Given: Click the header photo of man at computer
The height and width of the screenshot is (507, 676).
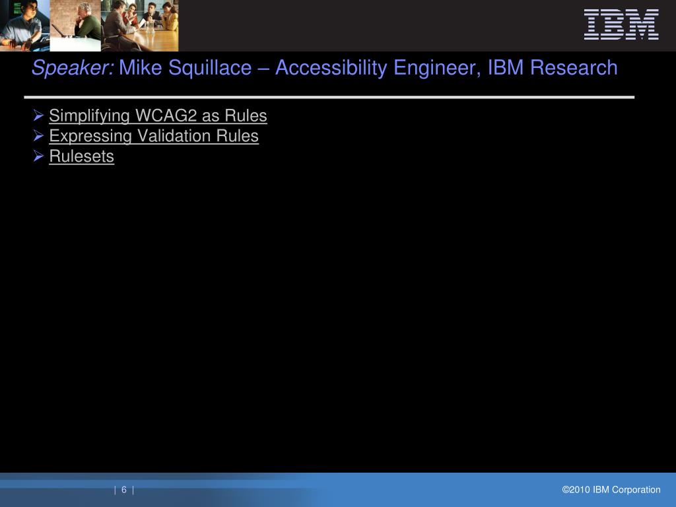Looking at the screenshot, I should click(x=25, y=26).
